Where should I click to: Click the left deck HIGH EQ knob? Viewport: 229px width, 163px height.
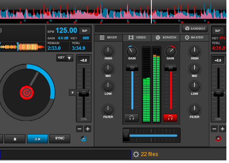[108, 52]
